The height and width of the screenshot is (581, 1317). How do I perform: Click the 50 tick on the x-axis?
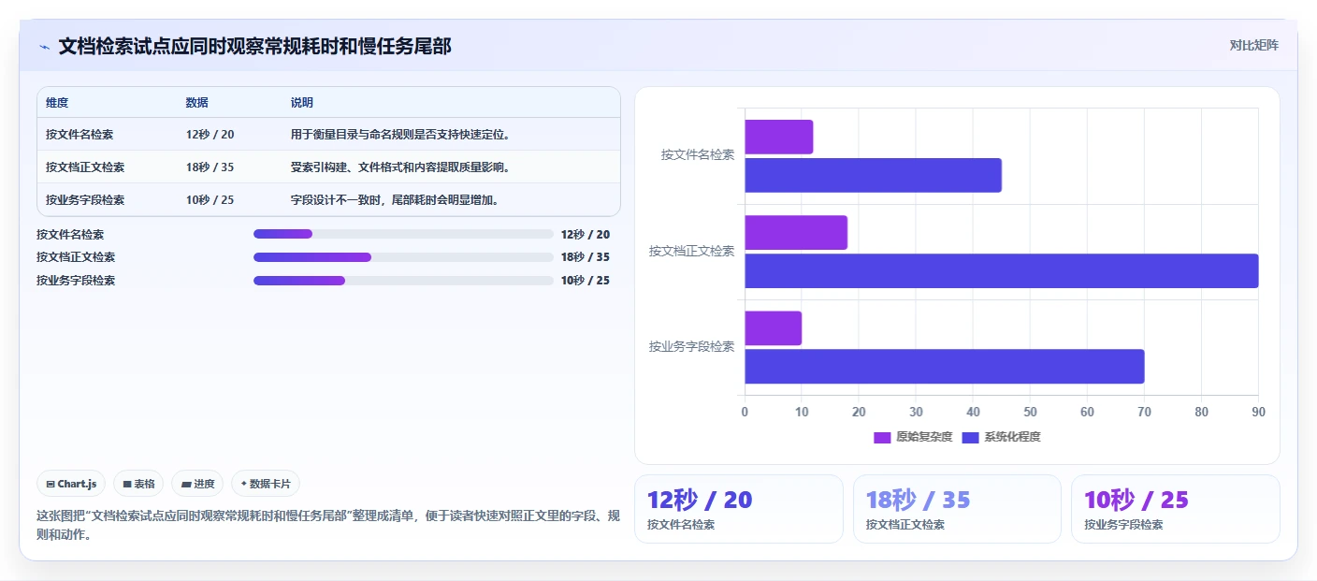coord(1030,412)
